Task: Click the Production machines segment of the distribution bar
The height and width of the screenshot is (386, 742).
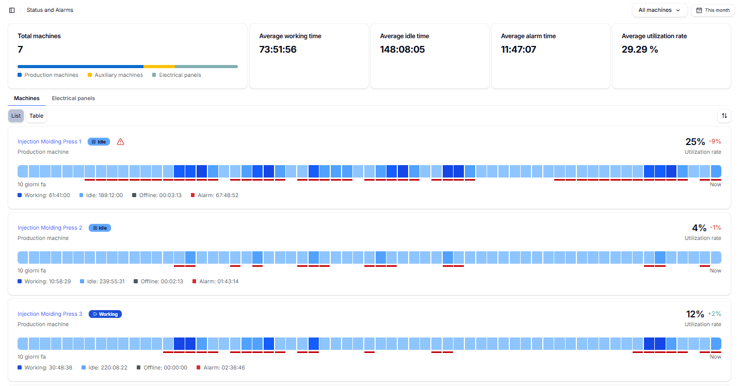Action: pos(80,66)
